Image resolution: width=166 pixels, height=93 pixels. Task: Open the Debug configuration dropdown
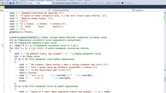pyautogui.click(x=31, y=3)
